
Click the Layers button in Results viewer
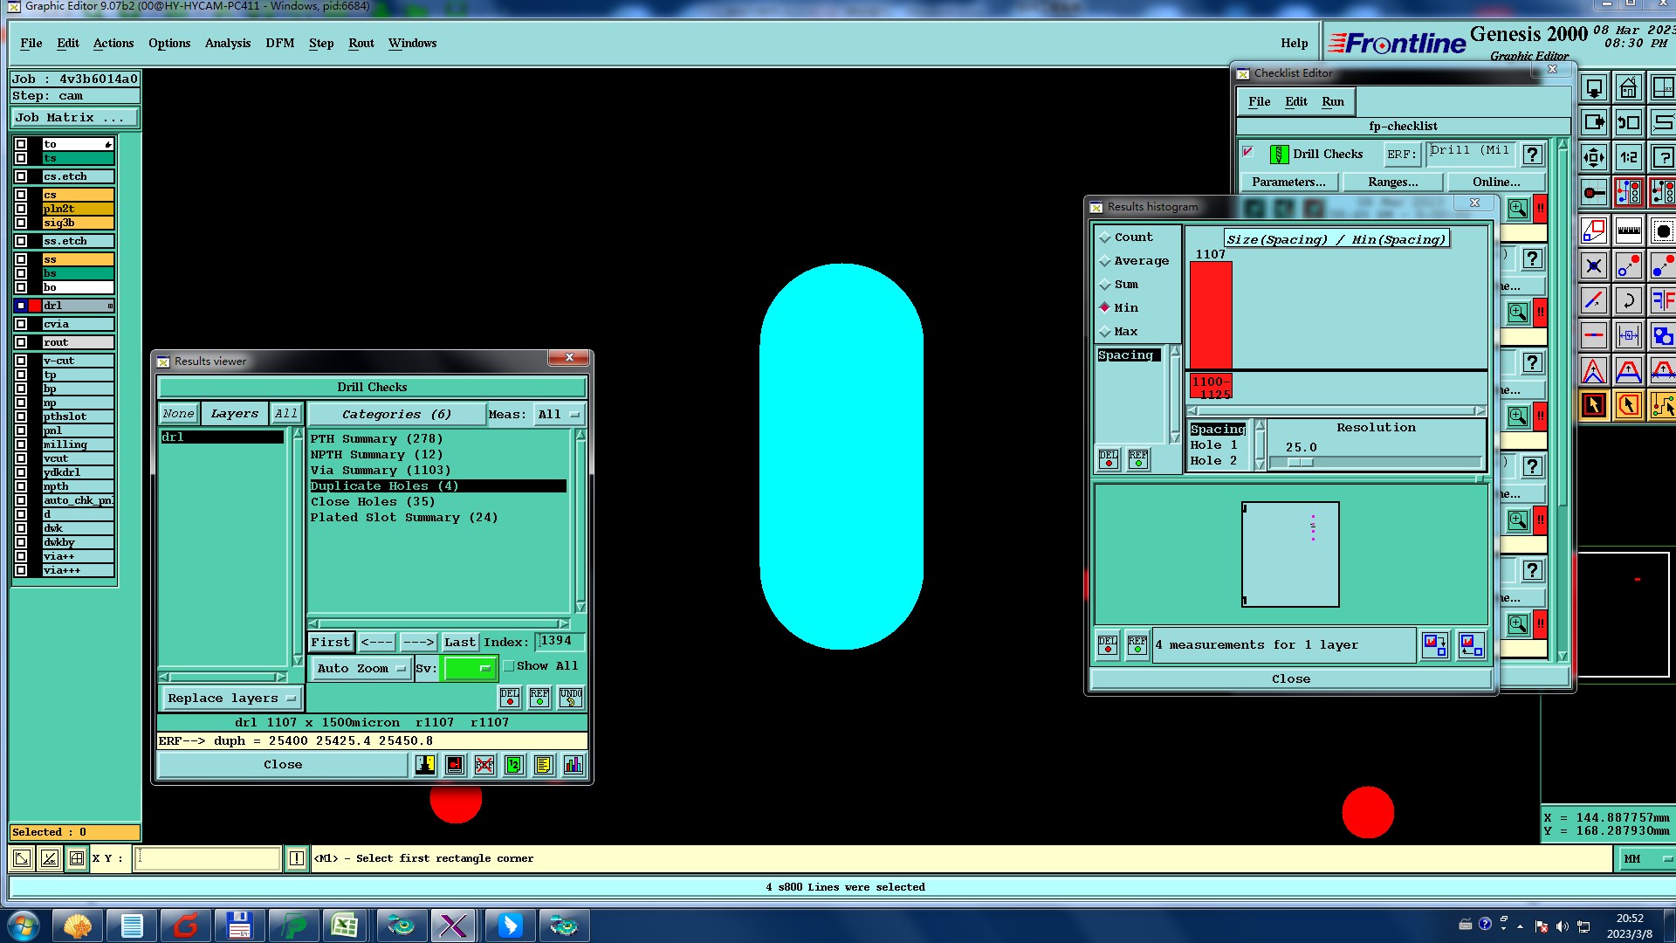click(235, 415)
